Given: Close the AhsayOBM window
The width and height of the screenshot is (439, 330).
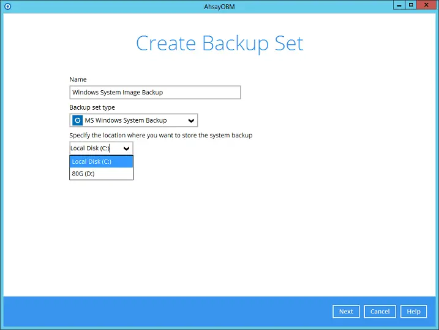Looking at the screenshot, I should [426, 5].
